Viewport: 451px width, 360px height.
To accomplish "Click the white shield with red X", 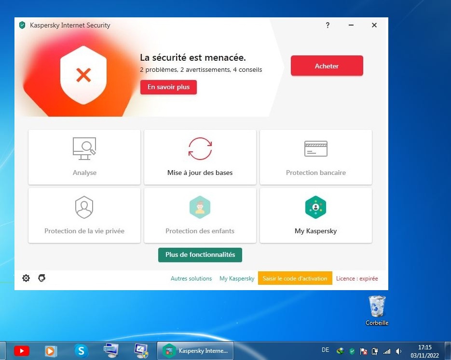I will pos(83,75).
